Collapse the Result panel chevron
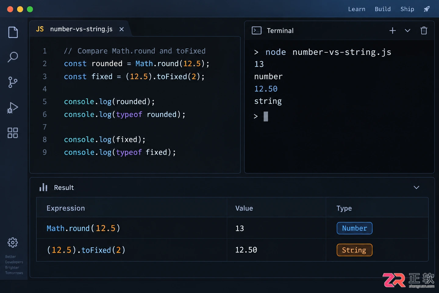The height and width of the screenshot is (293, 439). (x=416, y=187)
